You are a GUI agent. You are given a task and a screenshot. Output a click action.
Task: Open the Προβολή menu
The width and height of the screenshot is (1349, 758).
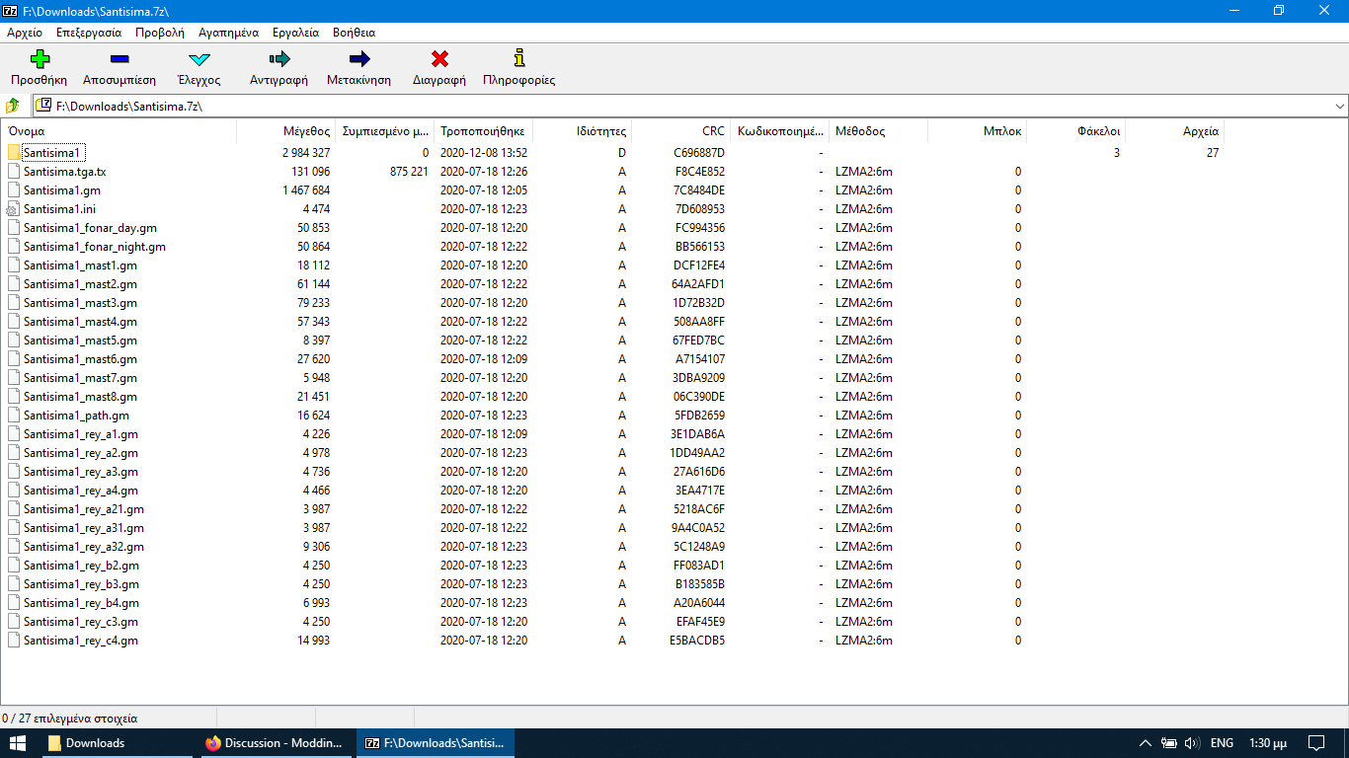tap(160, 33)
